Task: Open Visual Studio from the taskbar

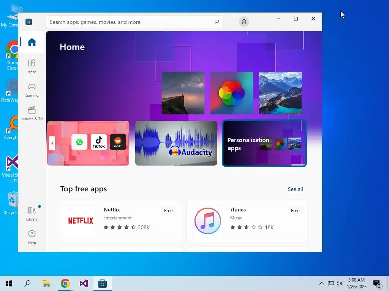Action: tap(84, 283)
